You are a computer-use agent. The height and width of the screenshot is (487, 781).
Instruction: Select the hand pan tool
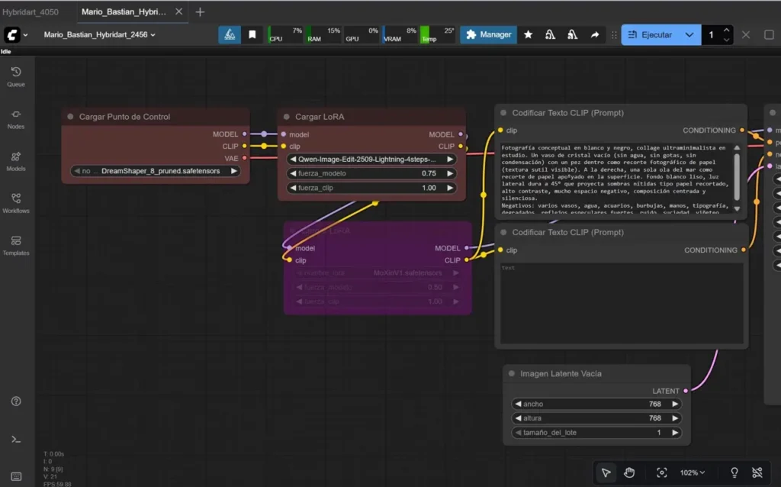(x=629, y=472)
